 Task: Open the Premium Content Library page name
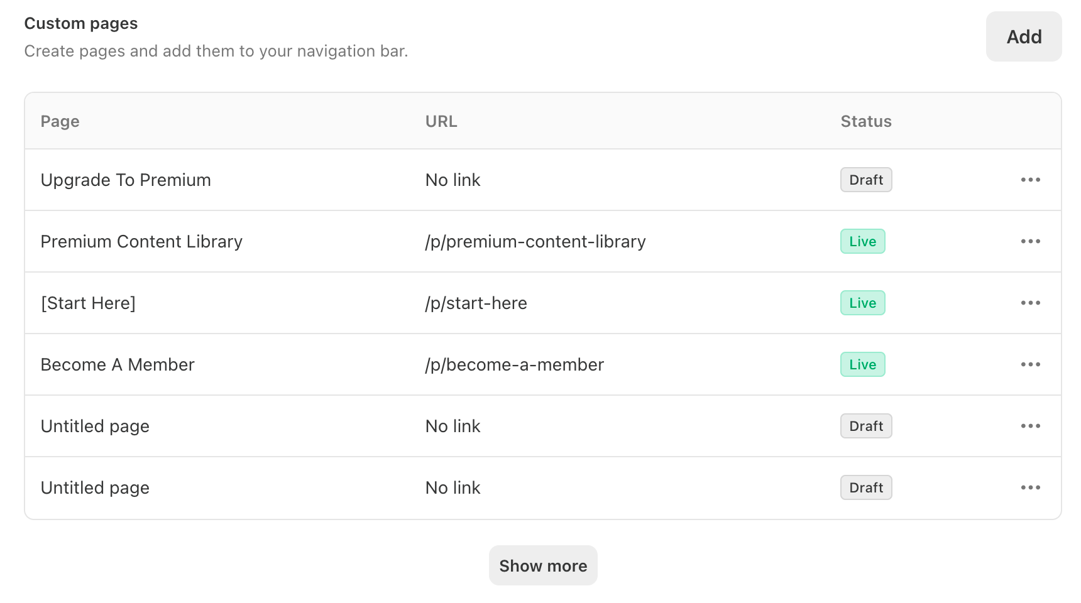tap(141, 242)
